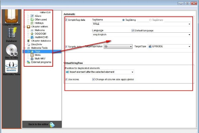Open Matroska Tools sidebar icon

12,66
